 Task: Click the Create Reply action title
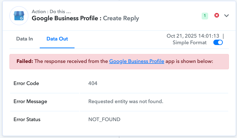(x=121, y=18)
